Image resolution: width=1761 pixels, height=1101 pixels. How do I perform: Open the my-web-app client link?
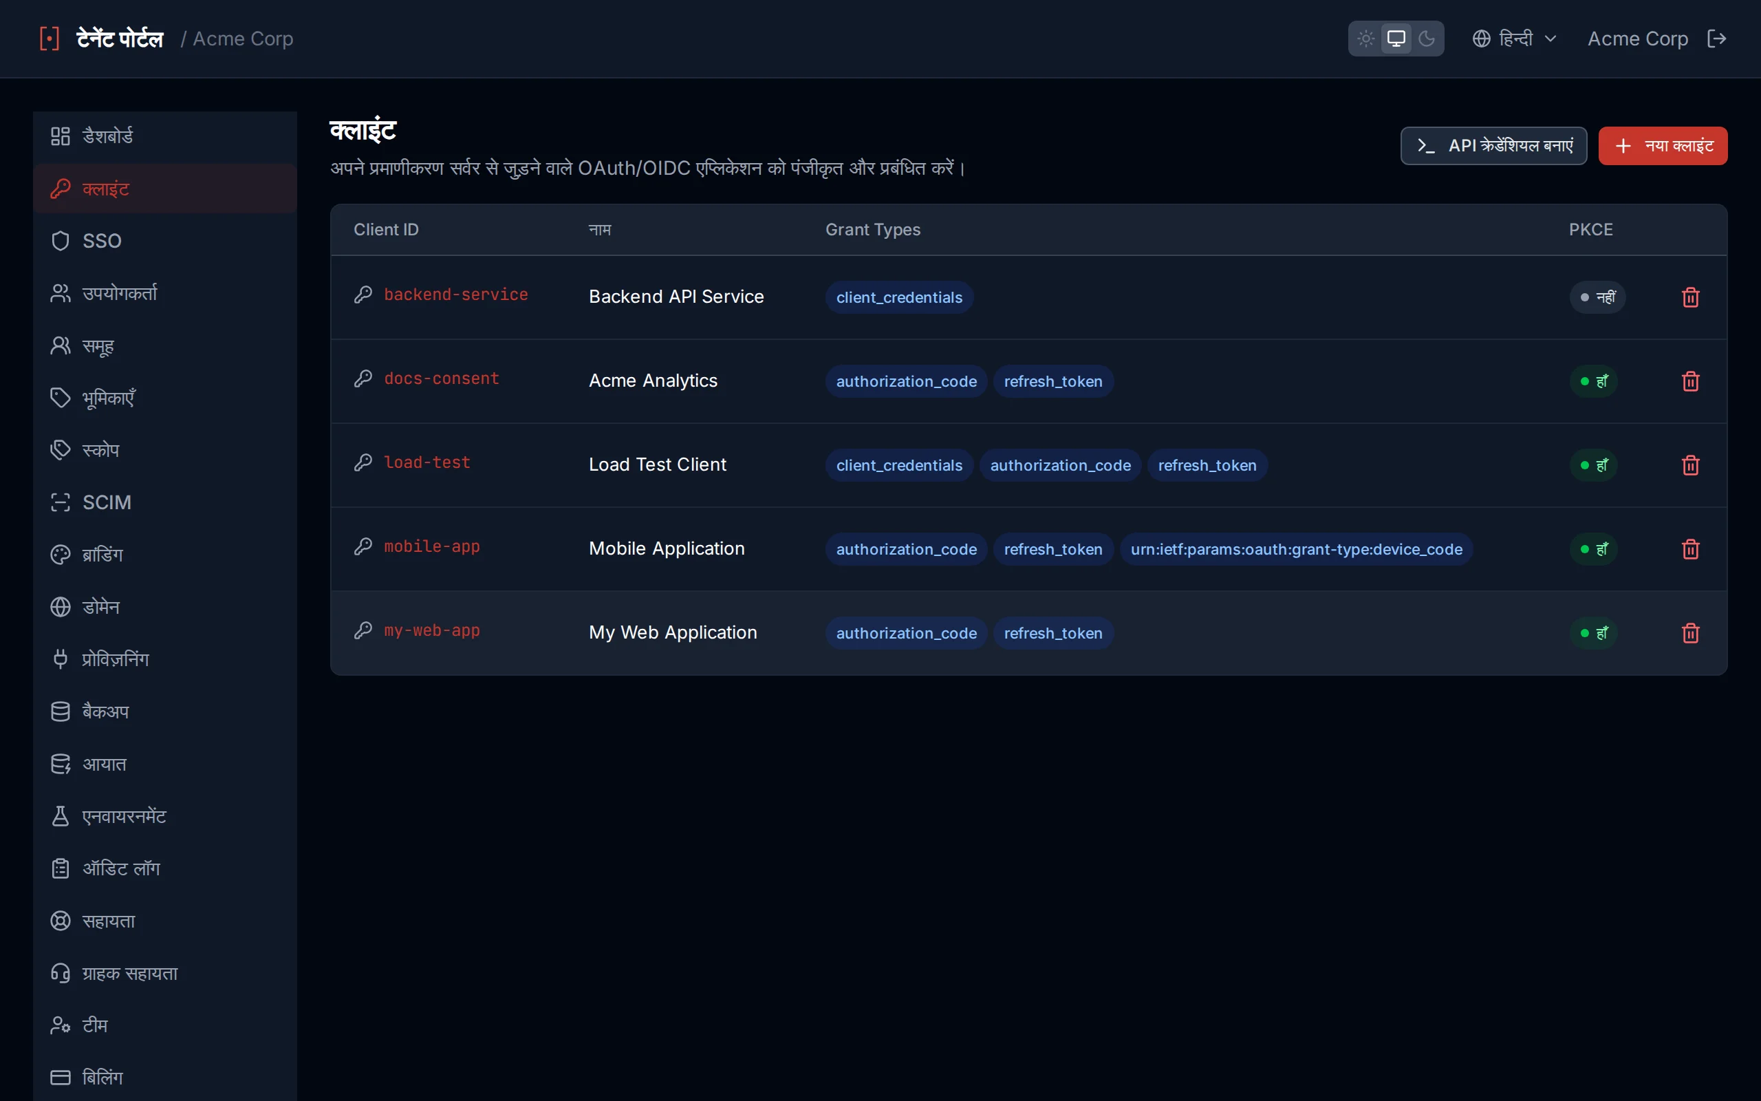(x=432, y=630)
